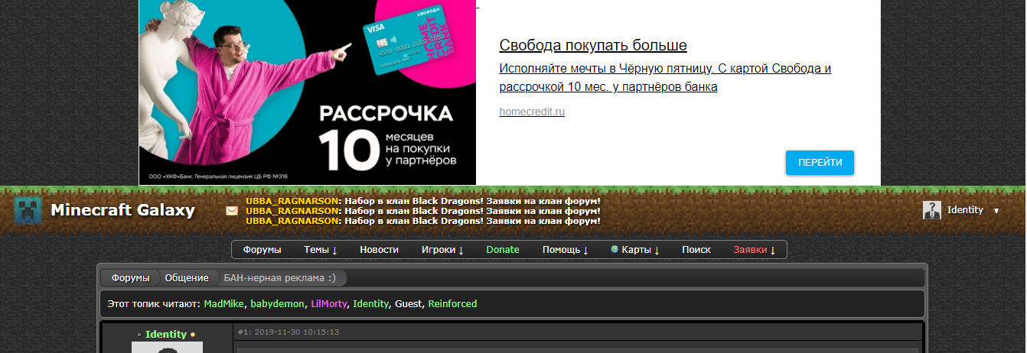Click the Identity name in the header
The width and height of the screenshot is (1027, 353).
pos(965,210)
